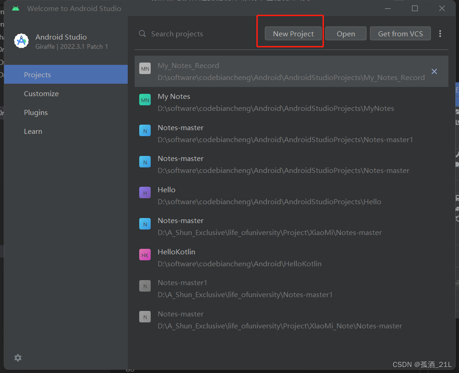
Task: Open Notes-master in AndroidStudioProjects\Notes-master
Action: [x=291, y=164]
